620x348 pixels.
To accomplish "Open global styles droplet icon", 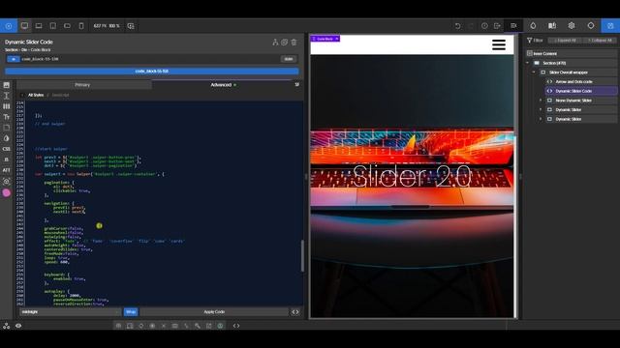I will click(533, 26).
